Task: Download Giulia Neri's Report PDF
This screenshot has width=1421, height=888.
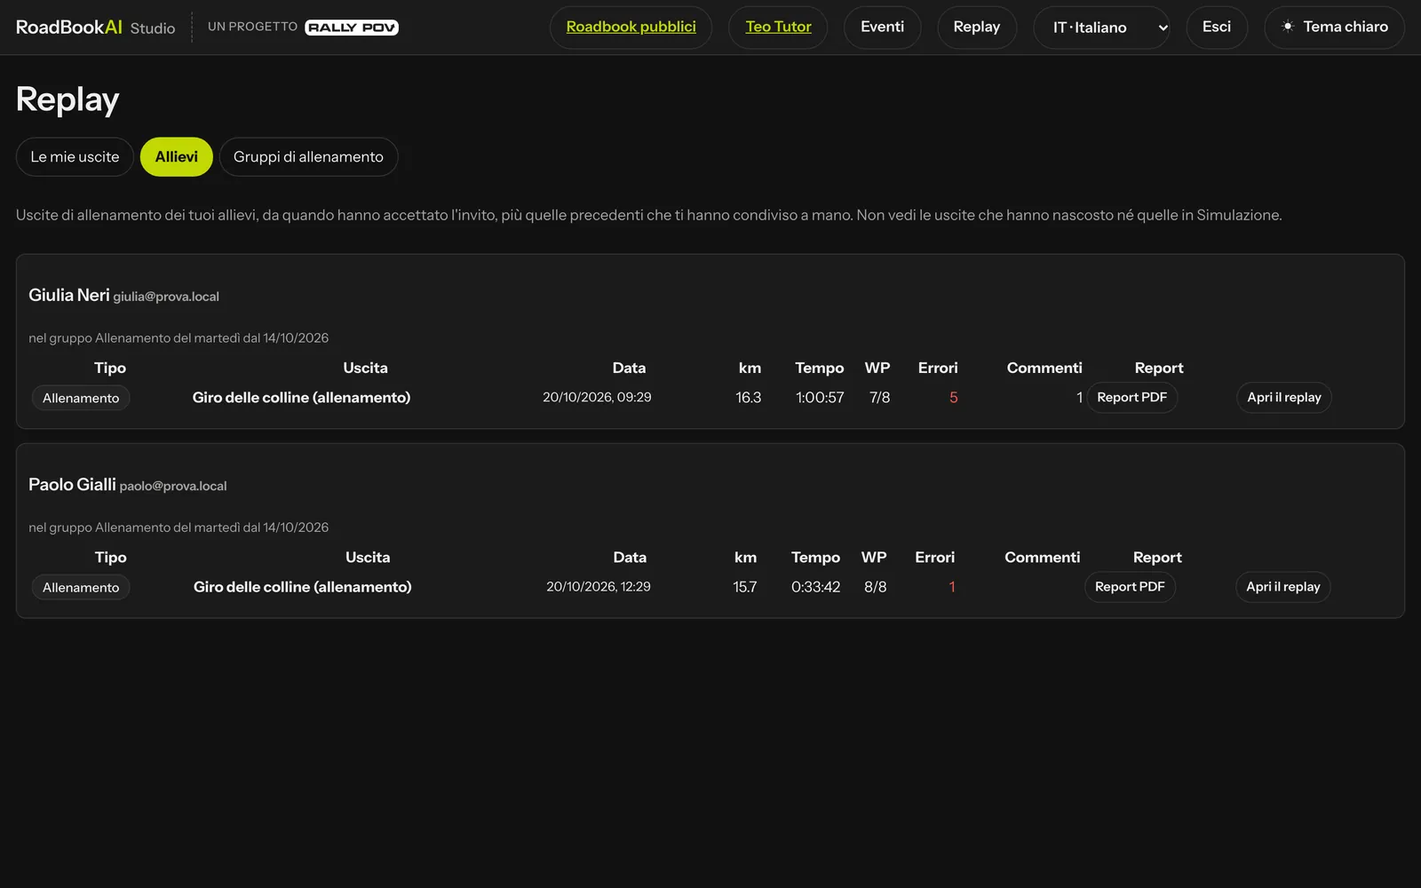Action: tap(1131, 398)
